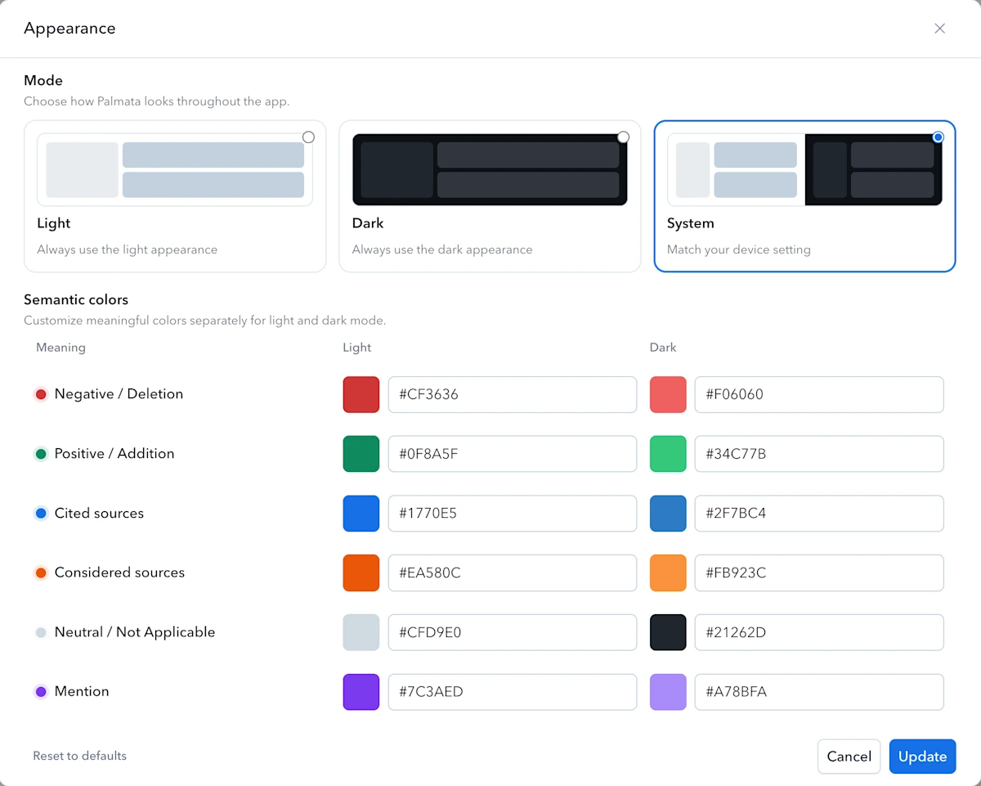The image size is (981, 786).
Task: Click the 'Cited sources' label
Action: tap(99, 514)
